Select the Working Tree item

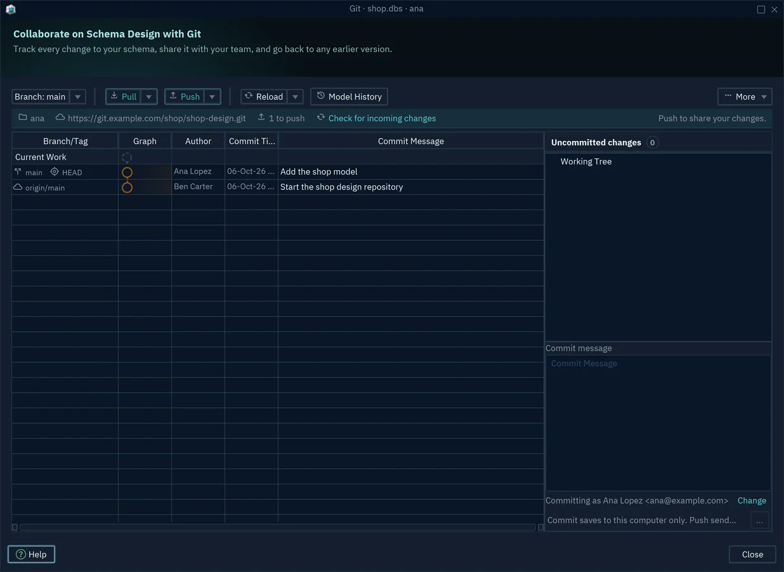586,161
